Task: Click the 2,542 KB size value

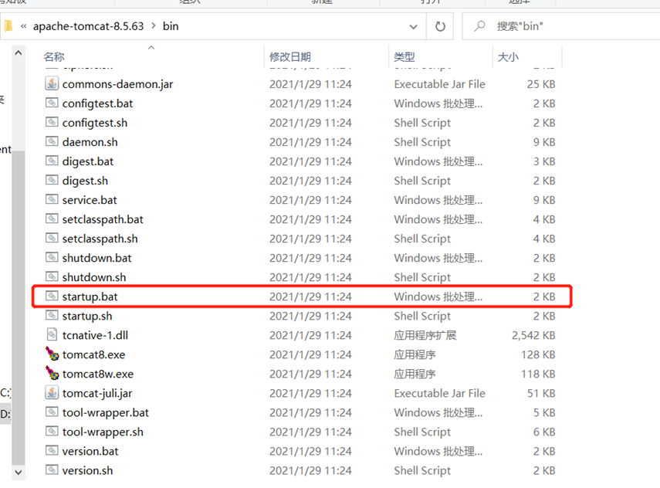Action: click(533, 335)
